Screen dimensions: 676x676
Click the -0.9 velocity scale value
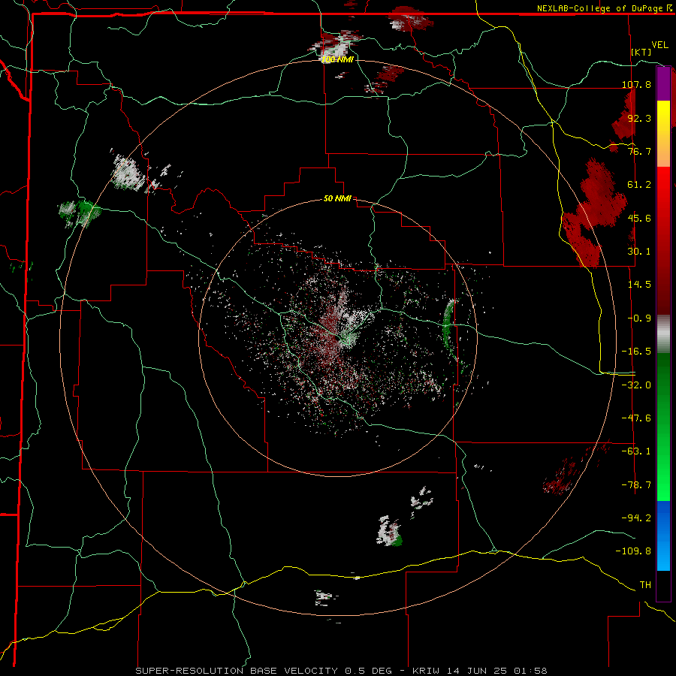tap(639, 318)
